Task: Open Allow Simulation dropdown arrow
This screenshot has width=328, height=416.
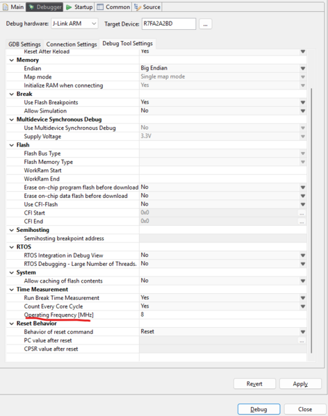Action: click(x=303, y=111)
